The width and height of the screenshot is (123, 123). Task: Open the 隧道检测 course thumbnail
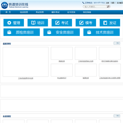click(86, 70)
